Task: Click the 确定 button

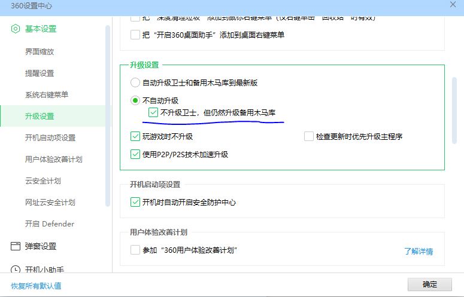Action: [x=430, y=284]
